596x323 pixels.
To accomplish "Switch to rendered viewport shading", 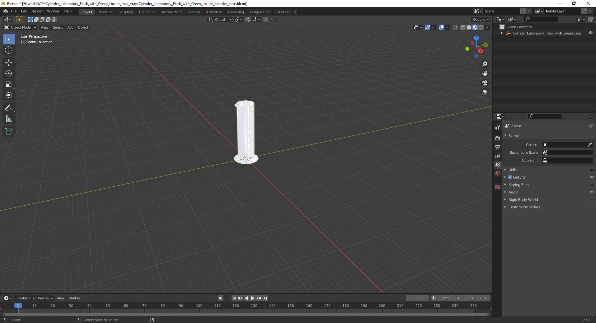I will pos(481,27).
